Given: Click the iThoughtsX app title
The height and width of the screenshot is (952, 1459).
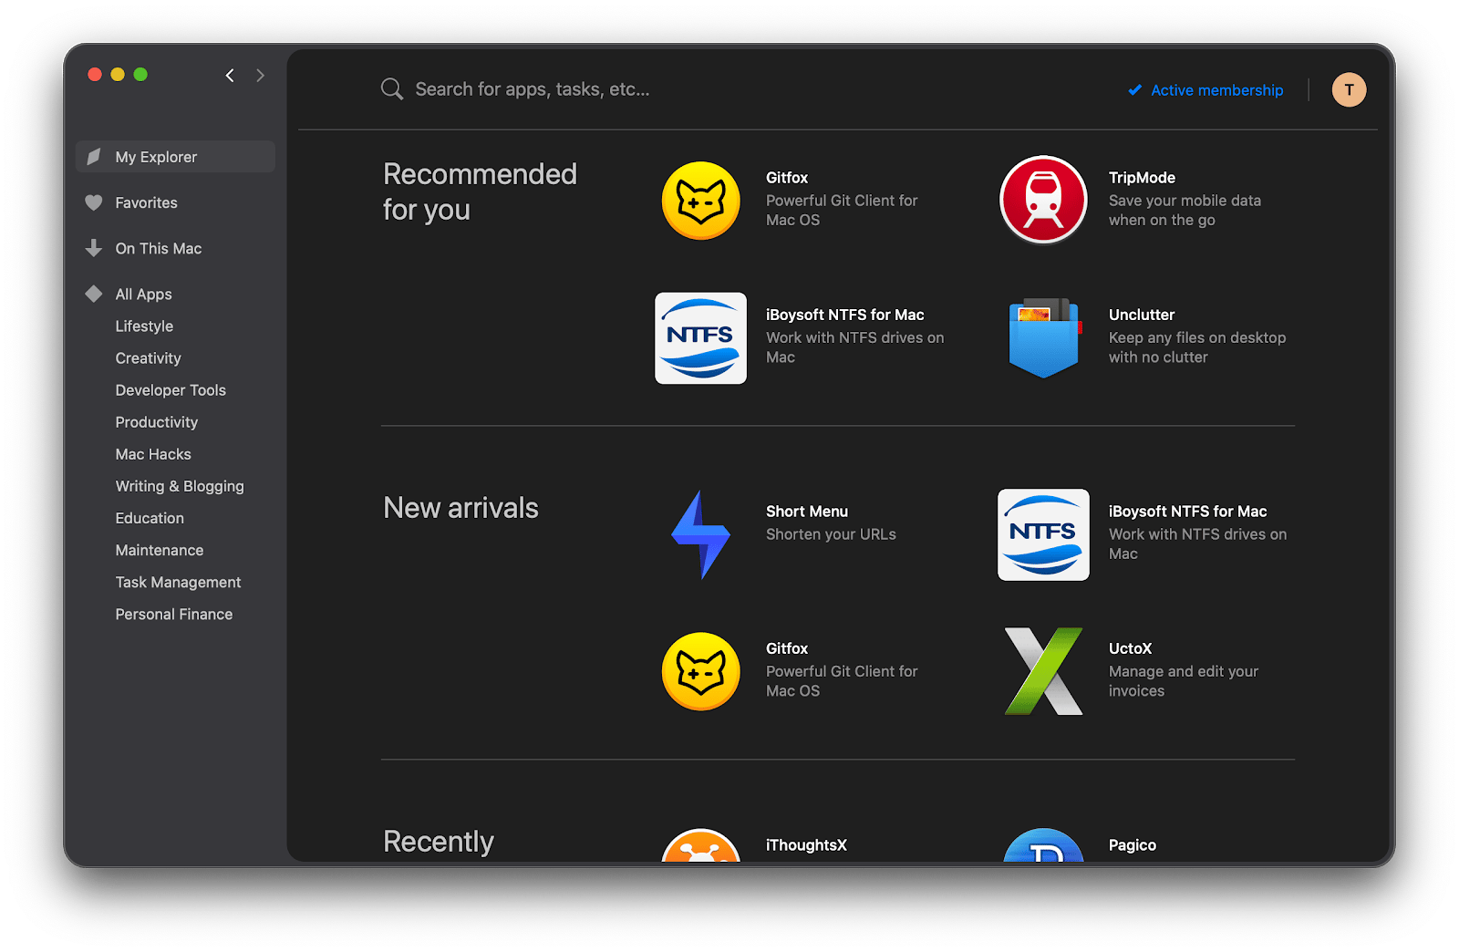Looking at the screenshot, I should pyautogui.click(x=806, y=845).
